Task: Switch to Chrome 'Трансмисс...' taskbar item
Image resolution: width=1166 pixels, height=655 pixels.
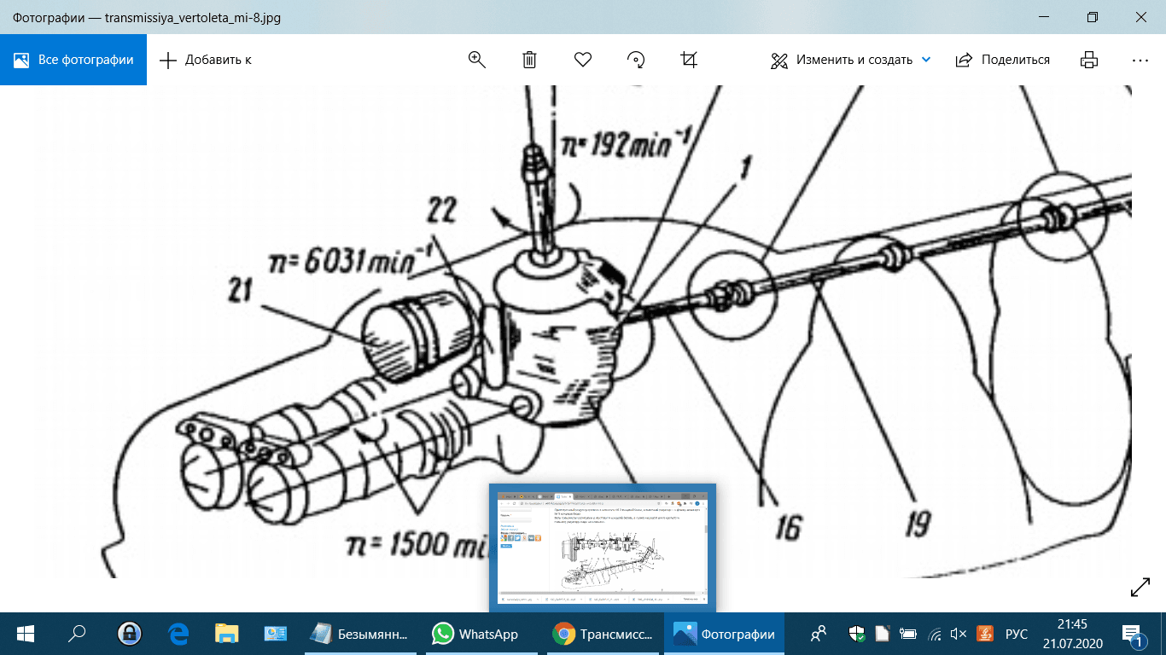Action: tap(602, 634)
